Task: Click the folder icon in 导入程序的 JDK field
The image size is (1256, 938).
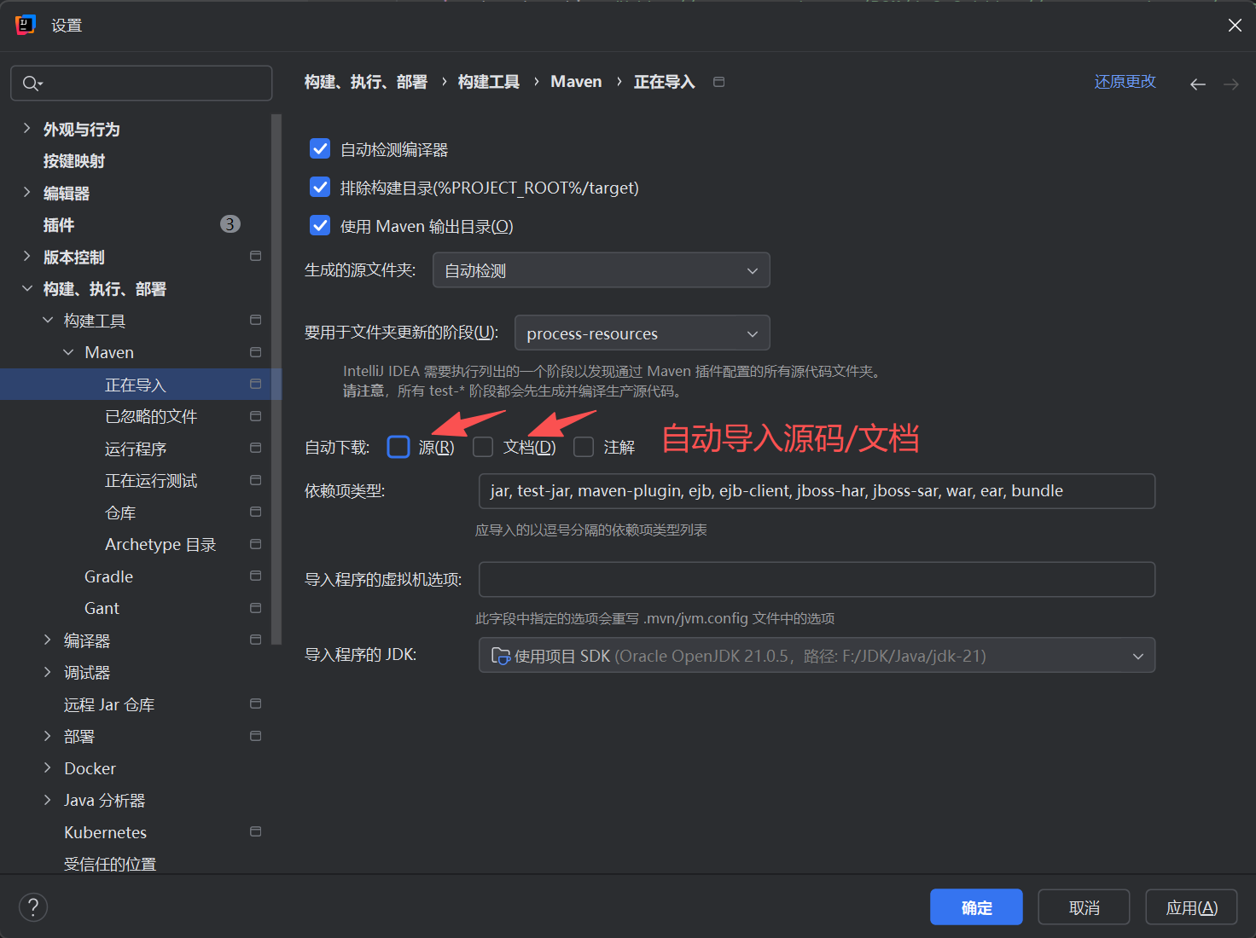Action: click(x=501, y=656)
